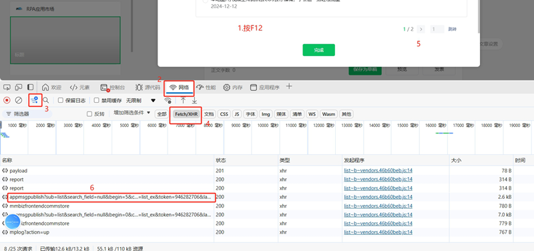This screenshot has width=534, height=251.
Task: Clear the network log with the circle-slash icon
Action: pyautogui.click(x=19, y=100)
